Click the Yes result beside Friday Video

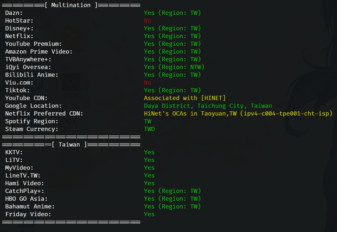point(149,214)
